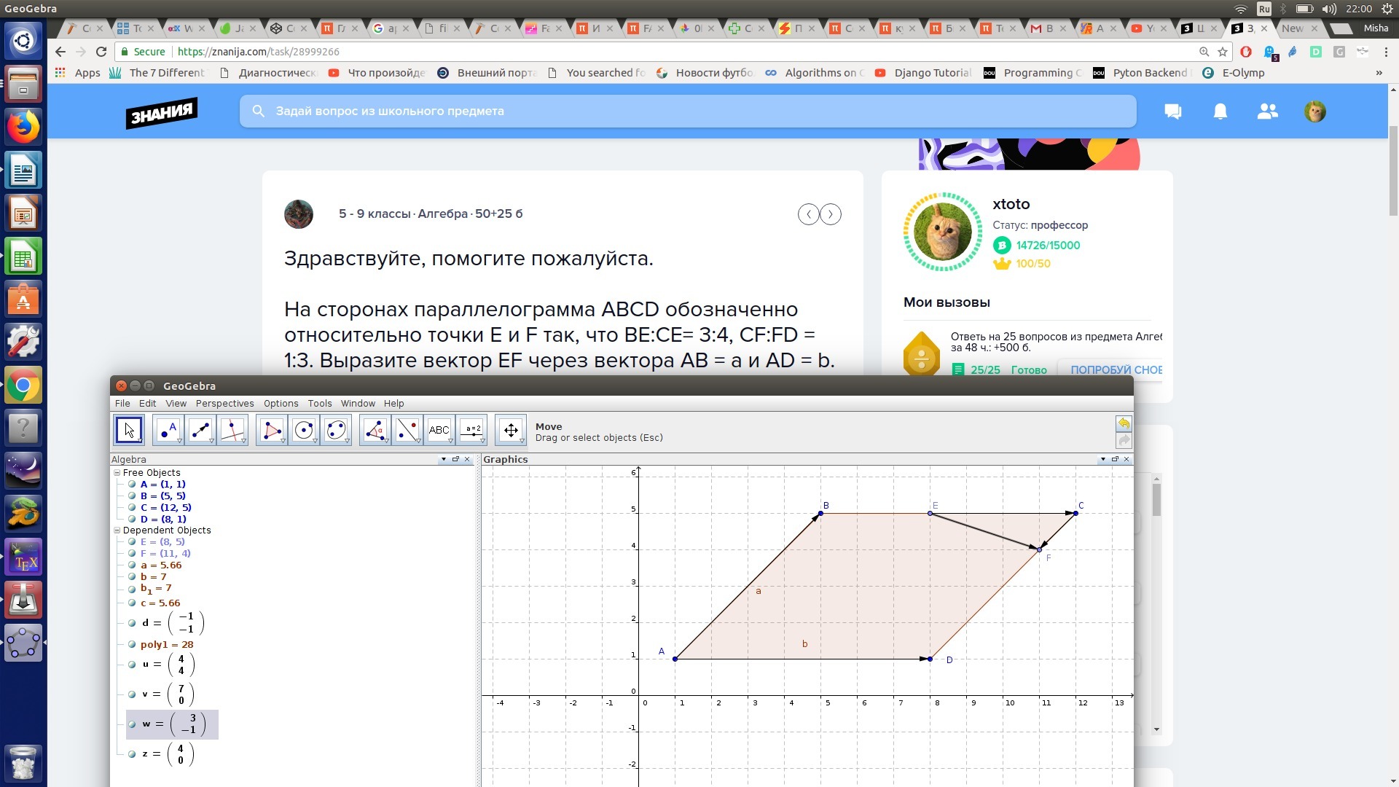The image size is (1399, 787).
Task: Select the Polygon tool
Action: click(271, 430)
